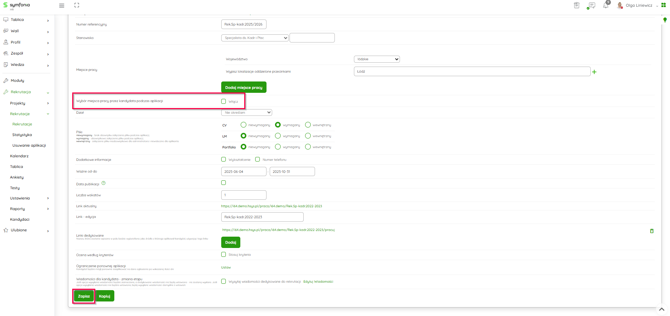This screenshot has height=316, width=670.
Task: Enable the Włącz checkbox for workplace choice
Action: (224, 101)
